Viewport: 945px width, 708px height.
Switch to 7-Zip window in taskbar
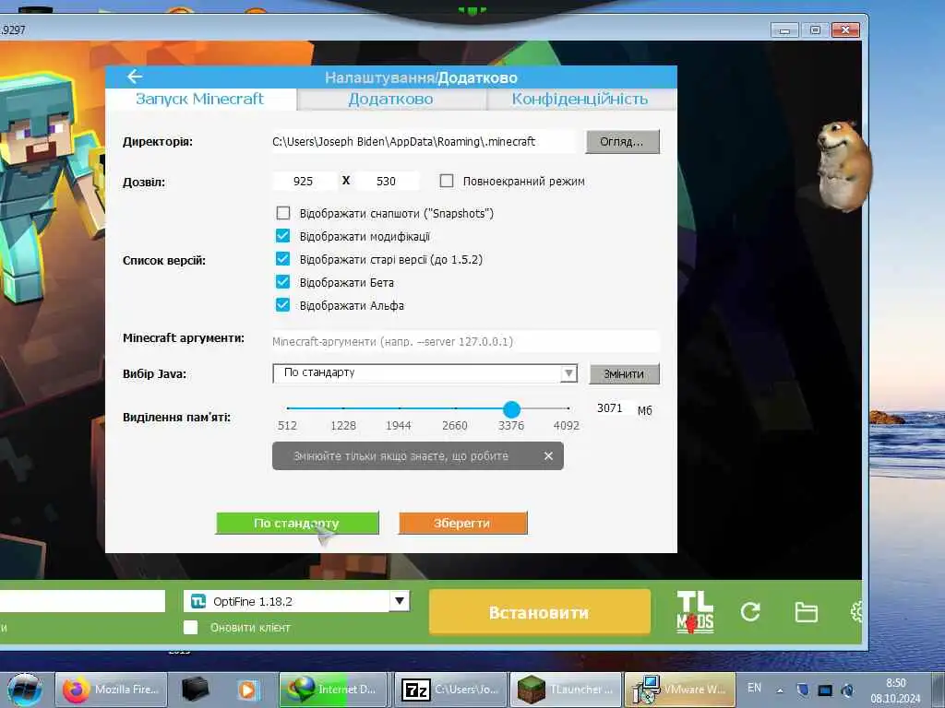pyautogui.click(x=450, y=690)
